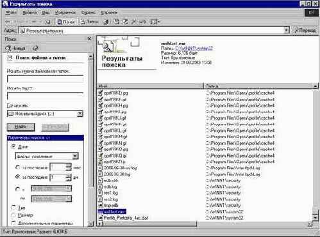The height and width of the screenshot is (237, 320).
Task: Toggle the Размер checkbox
Action: (13, 215)
